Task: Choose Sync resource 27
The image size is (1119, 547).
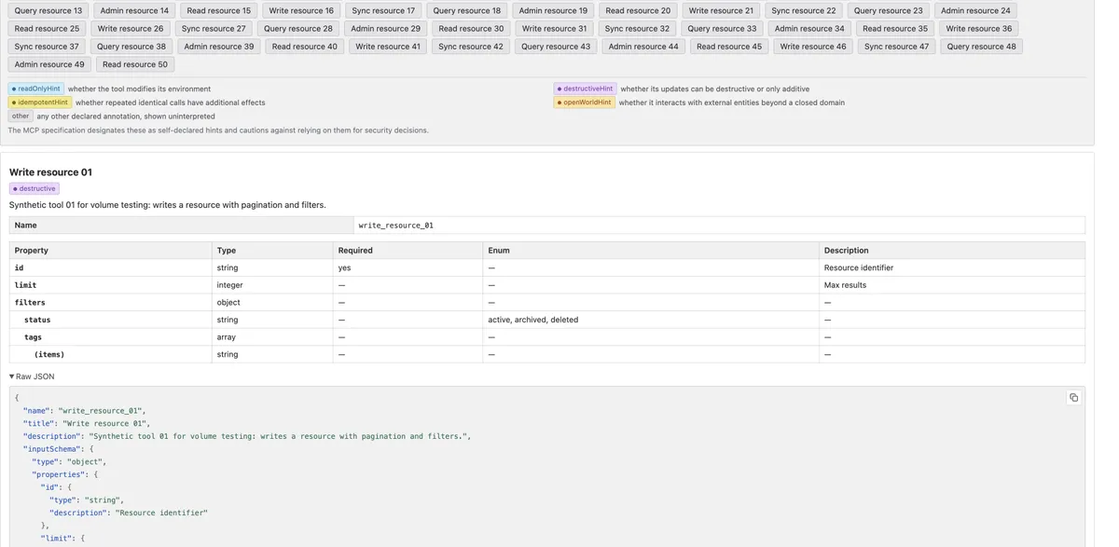Action: tap(214, 28)
